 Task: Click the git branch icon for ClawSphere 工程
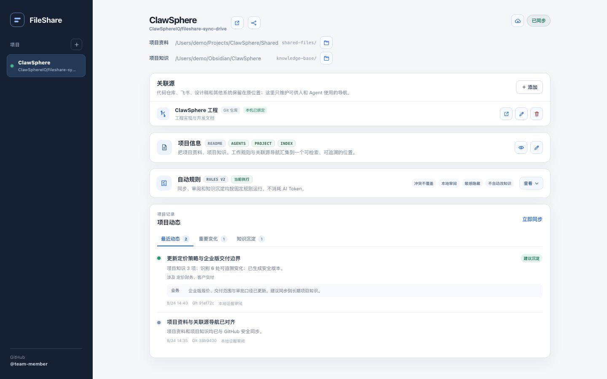pos(163,114)
